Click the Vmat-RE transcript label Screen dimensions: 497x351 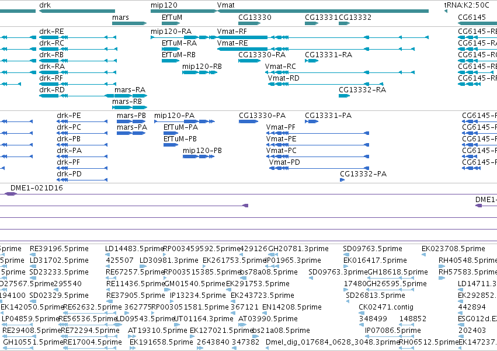(x=232, y=43)
